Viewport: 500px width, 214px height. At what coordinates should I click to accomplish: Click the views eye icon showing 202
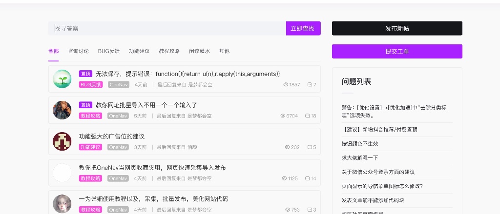click(287, 147)
